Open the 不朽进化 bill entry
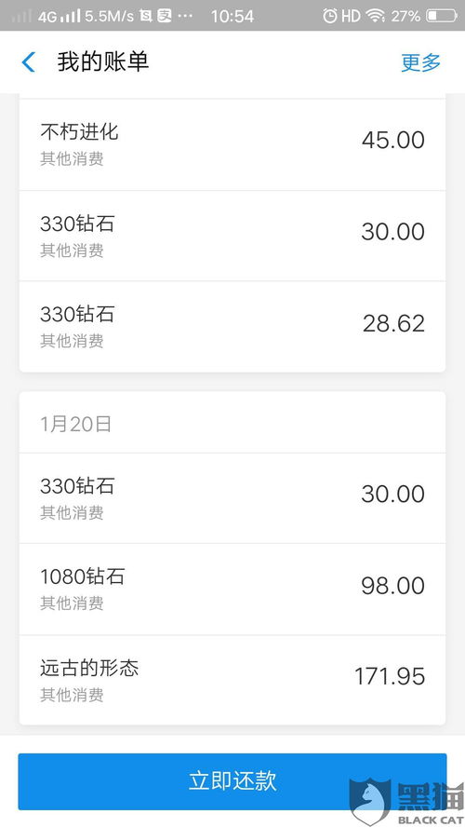 232,144
